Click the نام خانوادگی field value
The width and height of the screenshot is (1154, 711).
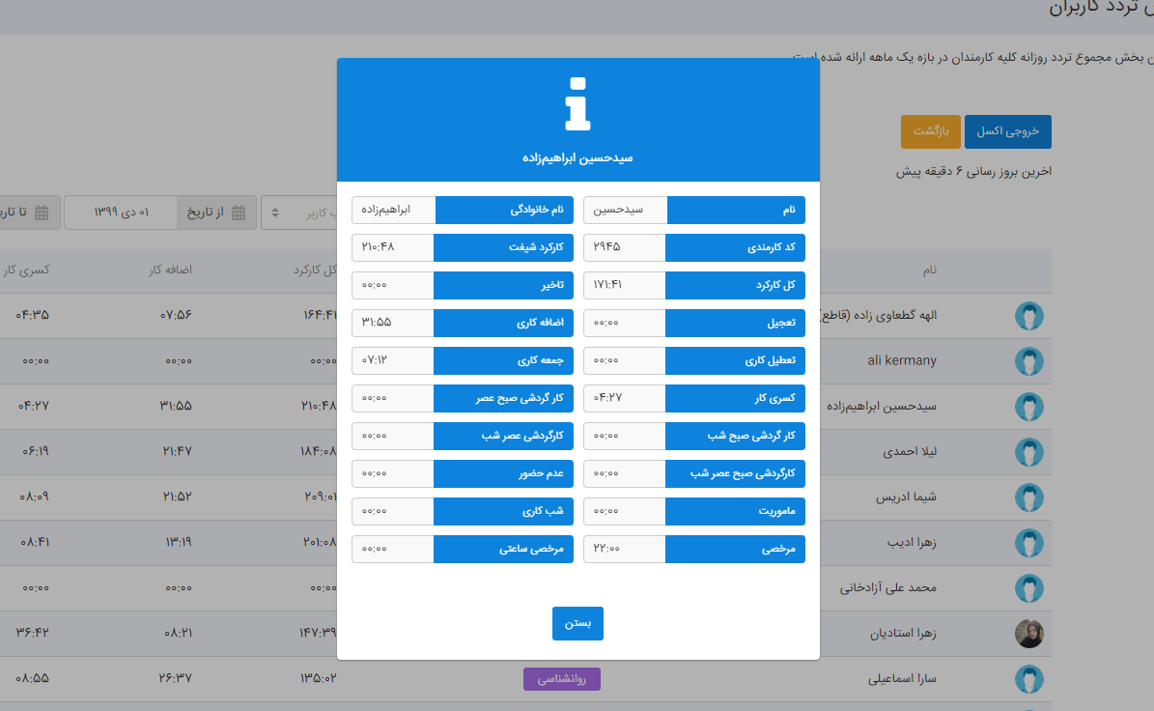pos(394,210)
